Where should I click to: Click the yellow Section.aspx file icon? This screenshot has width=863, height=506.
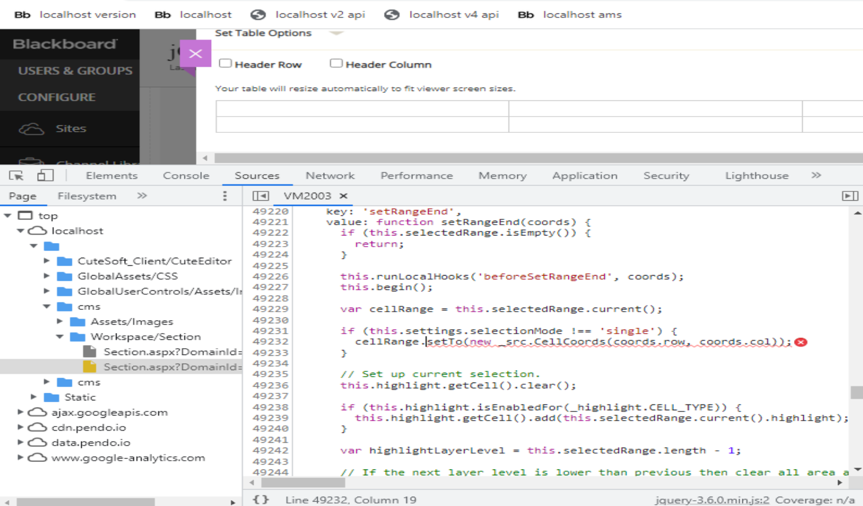(x=89, y=367)
